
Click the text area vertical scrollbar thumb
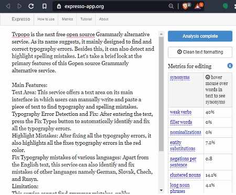[x=161, y=94]
